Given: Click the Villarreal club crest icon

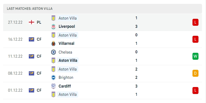Looking at the screenshot, I should click(x=53, y=44).
